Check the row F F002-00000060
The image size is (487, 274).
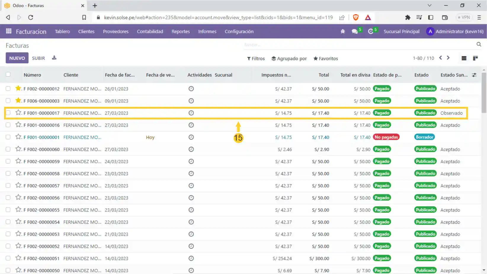click(x=8, y=149)
